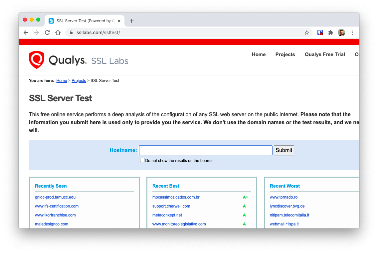This screenshot has height=253, width=378.
Task: Open www.tornado.ro link
Action: (284, 197)
